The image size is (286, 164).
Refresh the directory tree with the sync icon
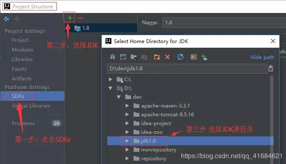[180, 57]
